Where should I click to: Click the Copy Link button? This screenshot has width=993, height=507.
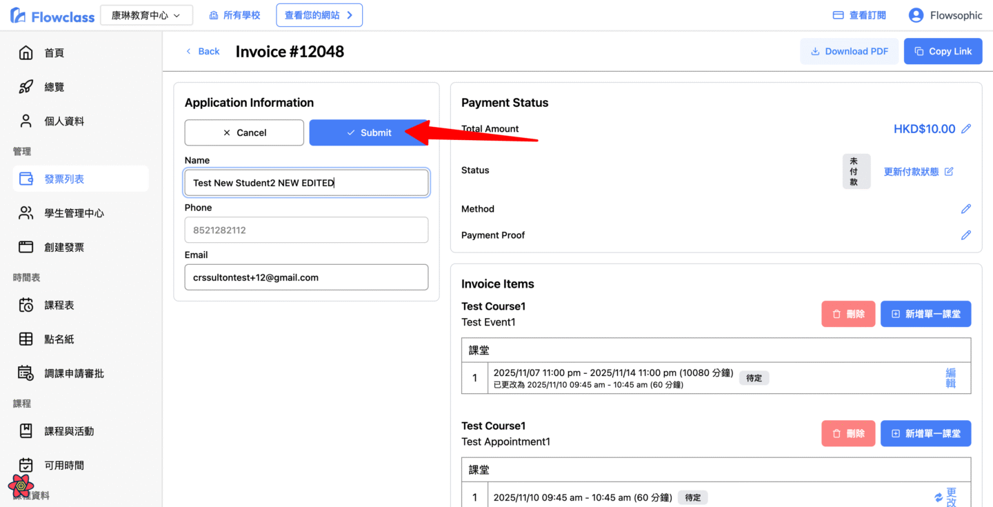[x=943, y=51]
